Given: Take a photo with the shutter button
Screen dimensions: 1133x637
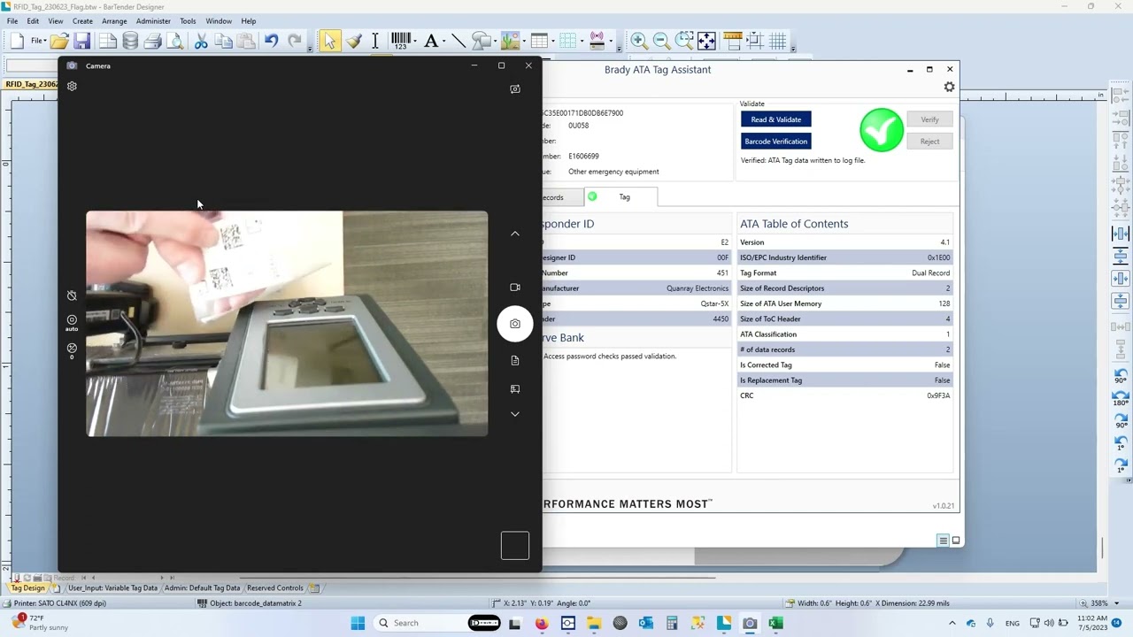Looking at the screenshot, I should [515, 324].
